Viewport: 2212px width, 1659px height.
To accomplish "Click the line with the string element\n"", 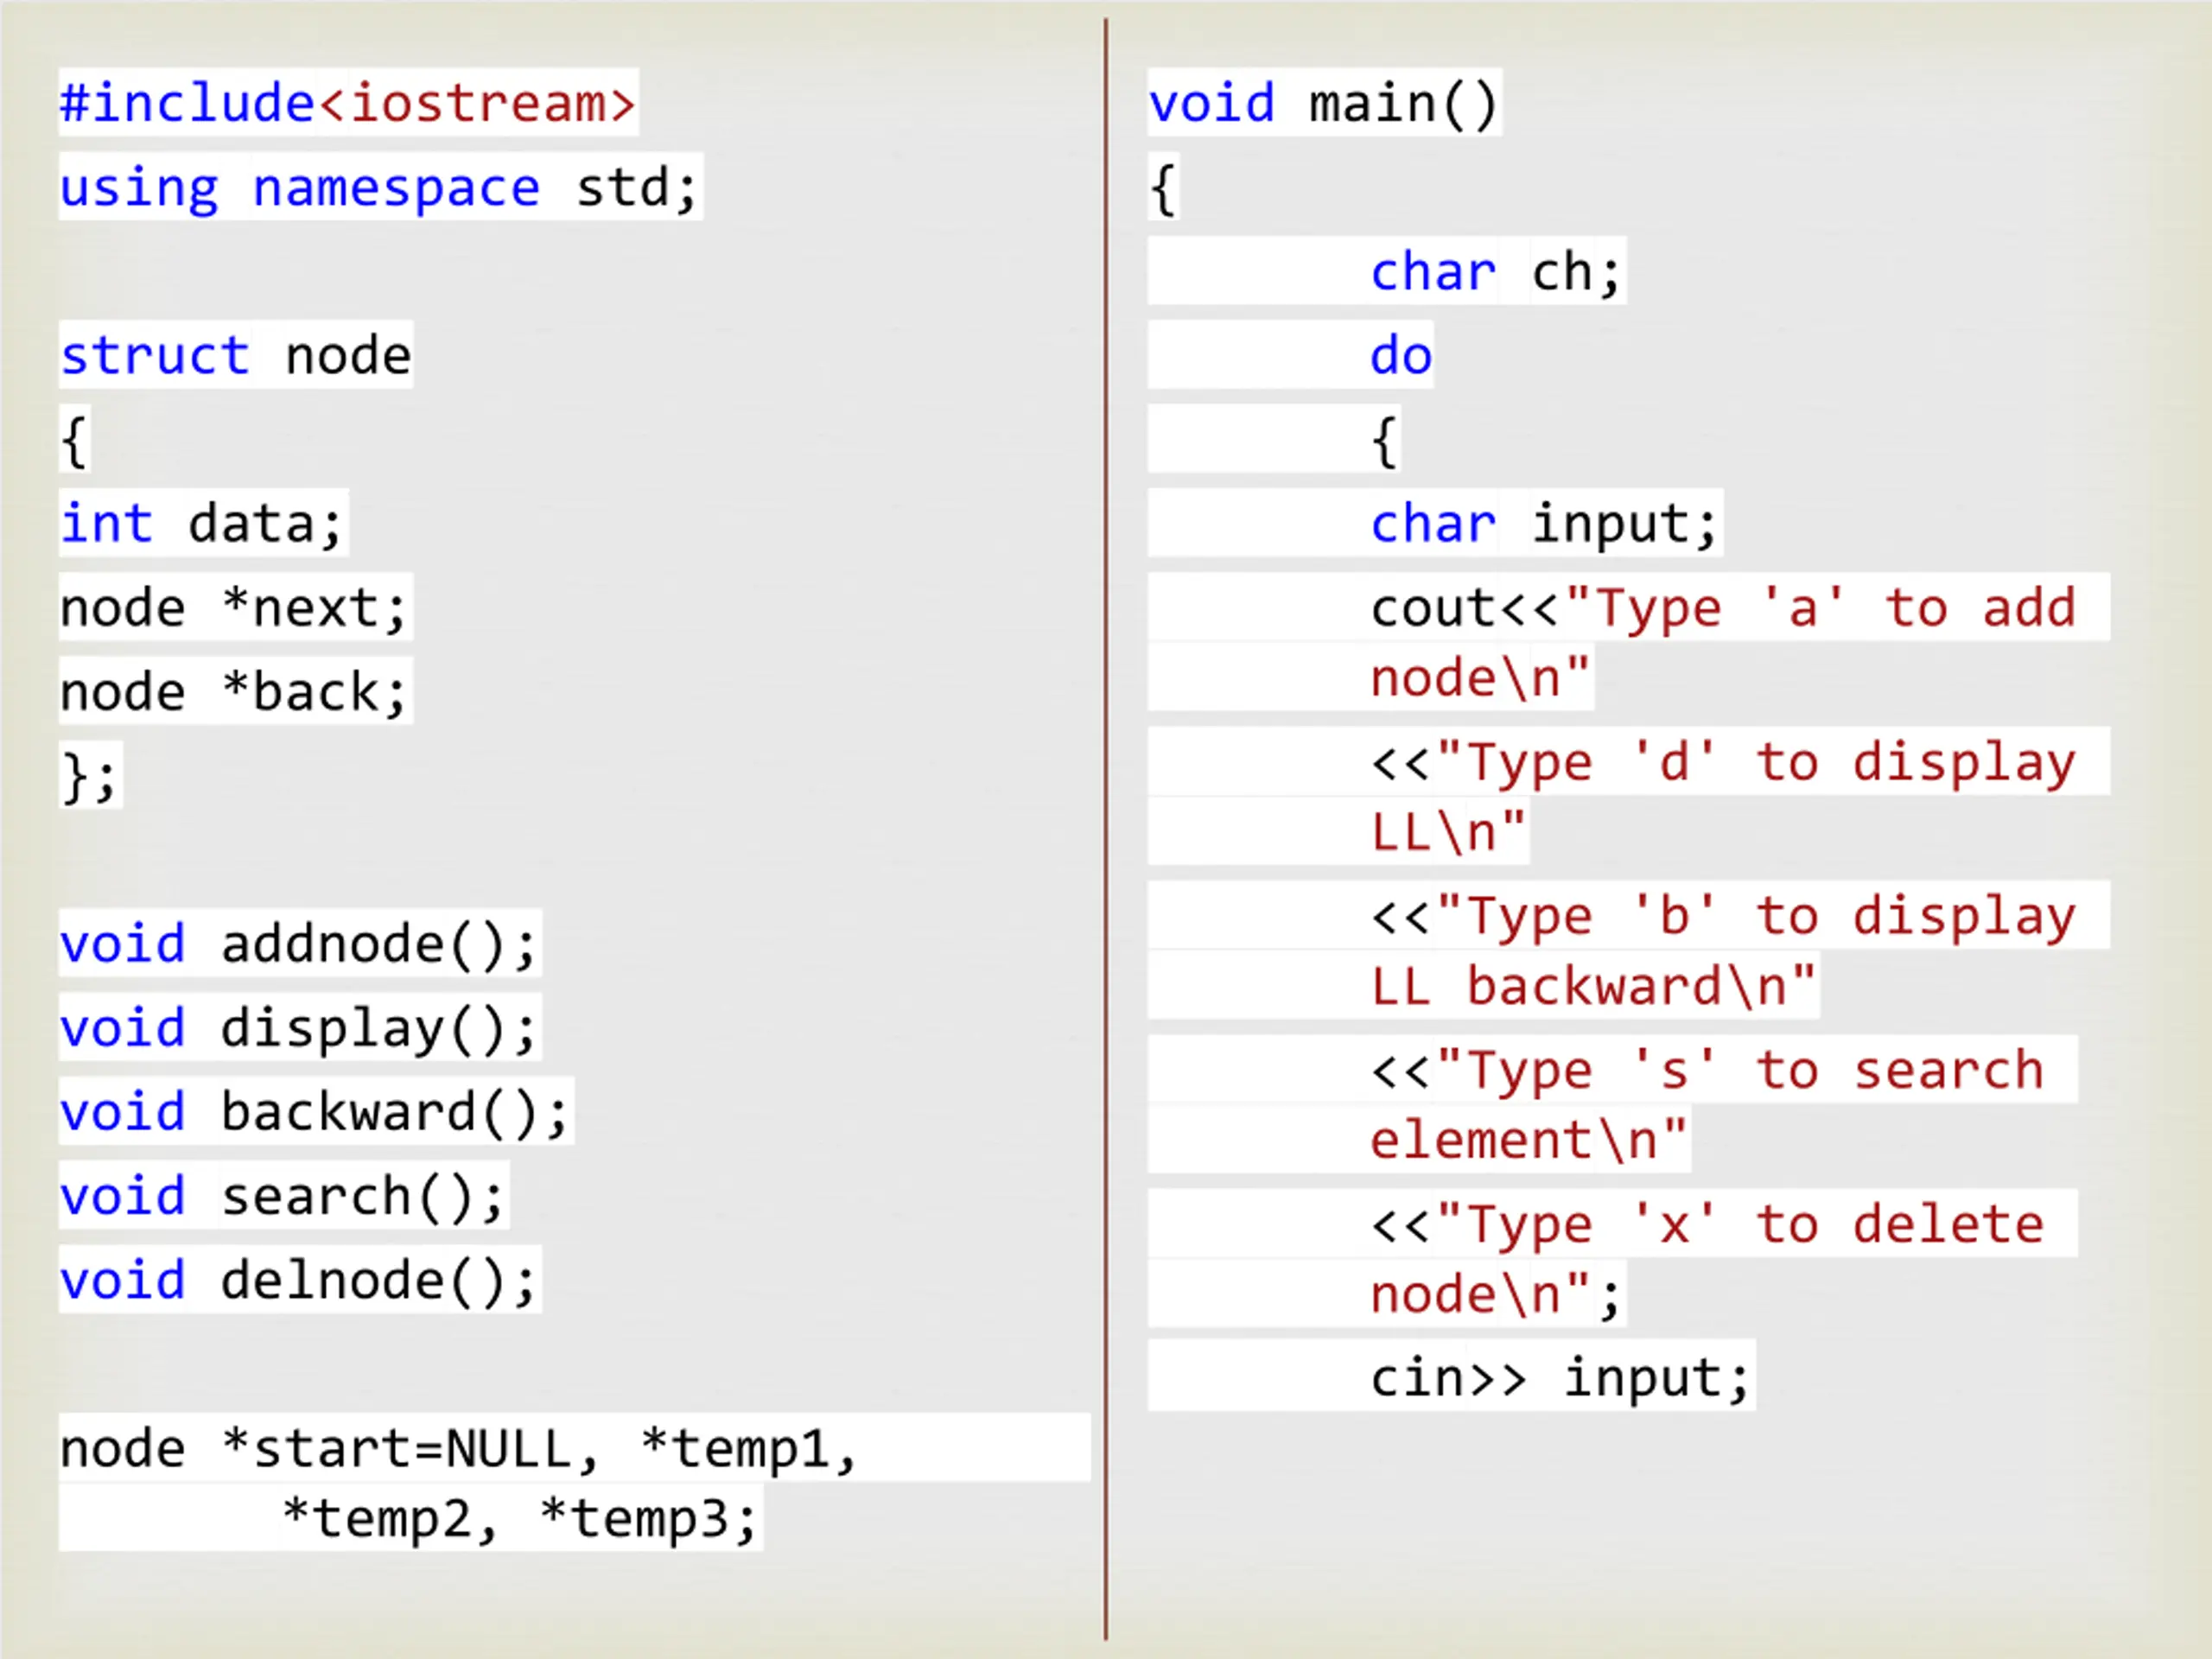I will (x=1529, y=1140).
